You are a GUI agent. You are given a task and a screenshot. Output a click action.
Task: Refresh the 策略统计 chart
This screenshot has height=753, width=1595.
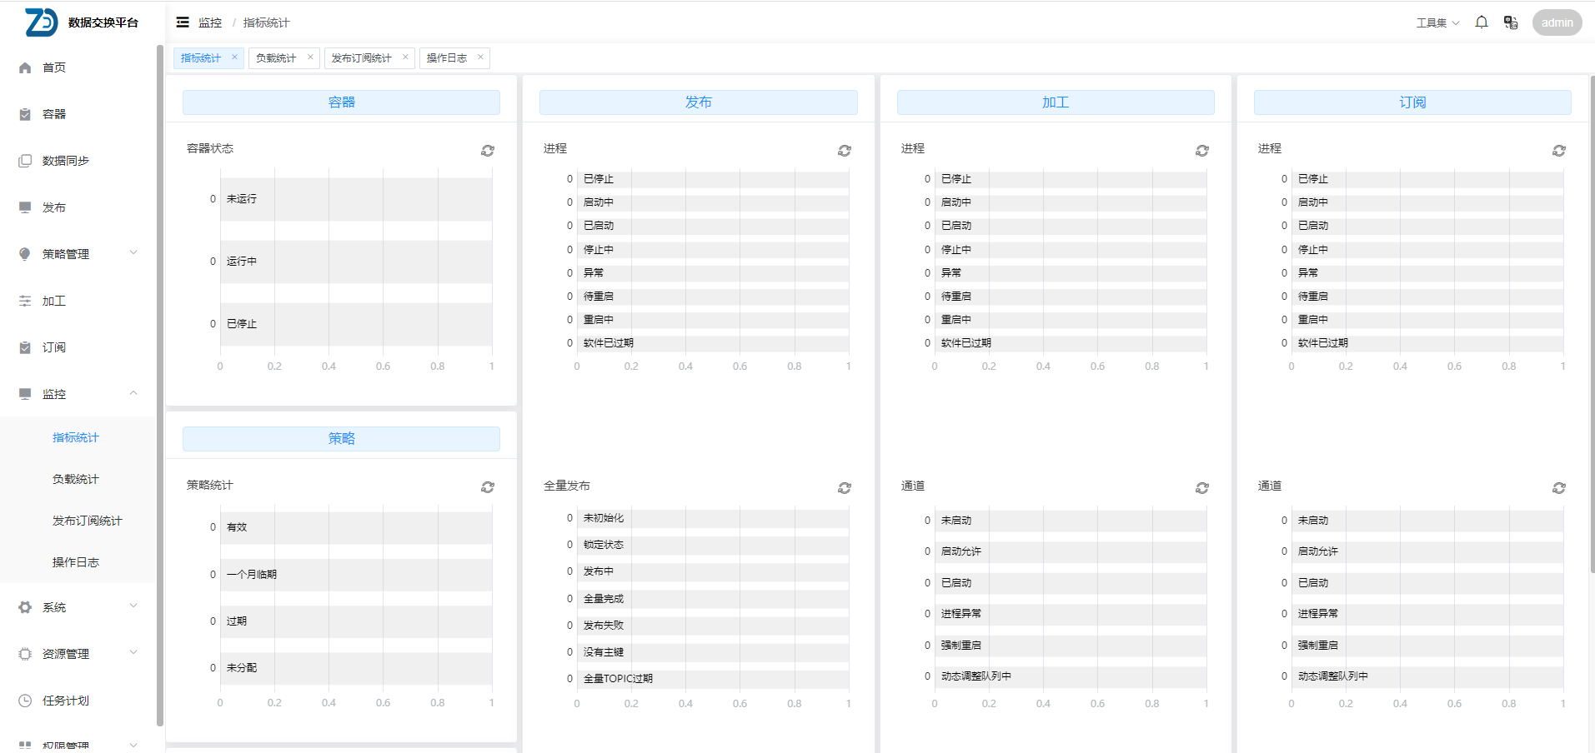click(x=488, y=487)
